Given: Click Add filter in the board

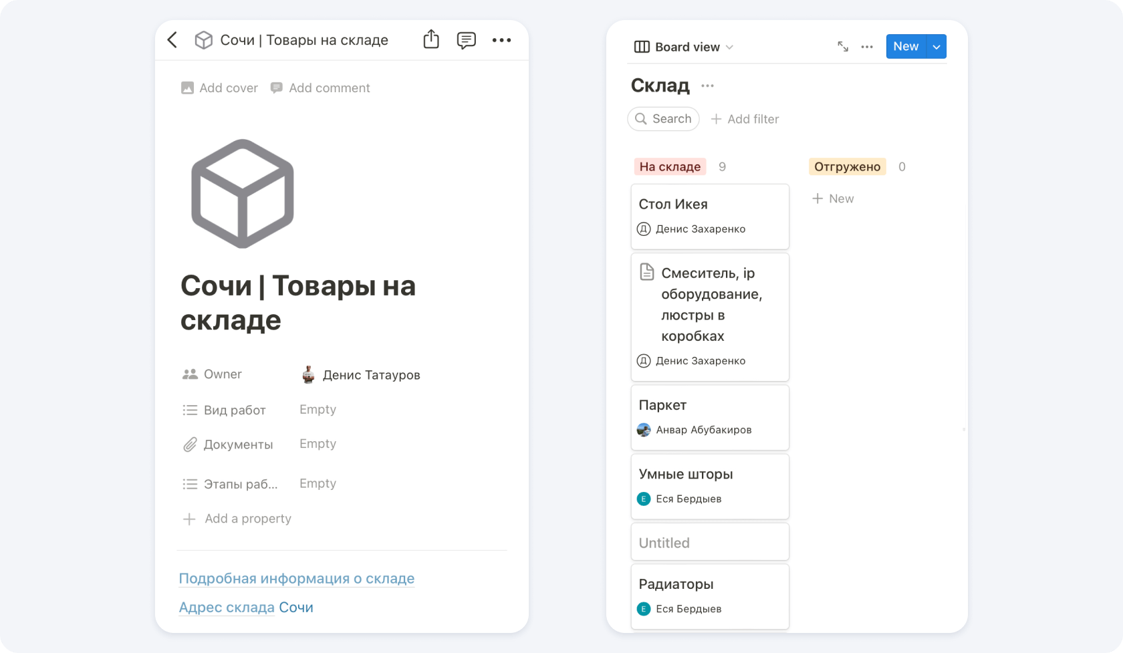Looking at the screenshot, I should (x=745, y=119).
